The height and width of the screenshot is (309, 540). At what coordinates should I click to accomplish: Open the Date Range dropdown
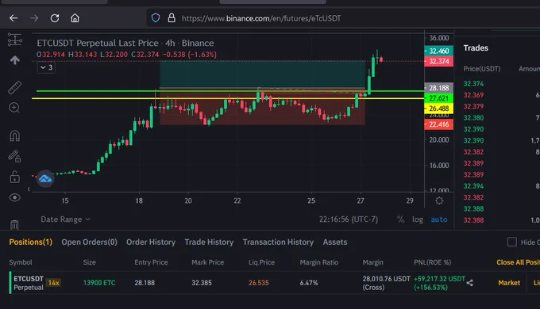65,219
